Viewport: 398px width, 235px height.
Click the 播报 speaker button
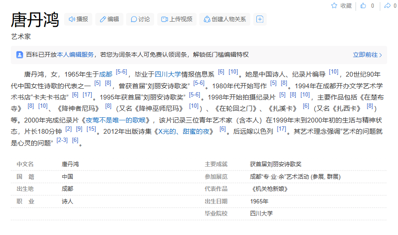pyautogui.click(x=78, y=19)
